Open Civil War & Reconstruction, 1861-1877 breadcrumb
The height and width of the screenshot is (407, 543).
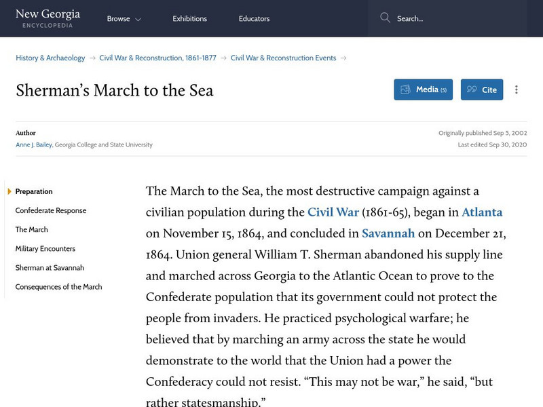click(x=157, y=58)
